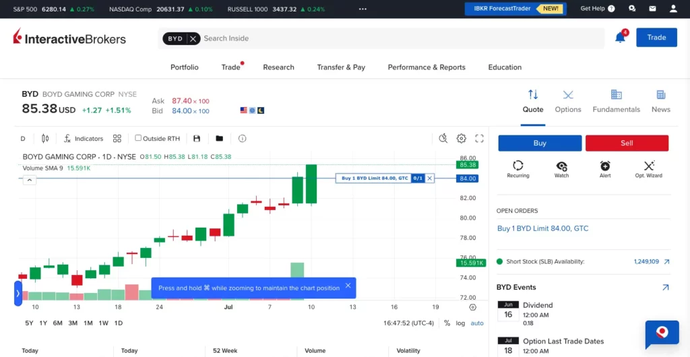Open the News tab
This screenshot has height=357, width=690.
click(661, 102)
